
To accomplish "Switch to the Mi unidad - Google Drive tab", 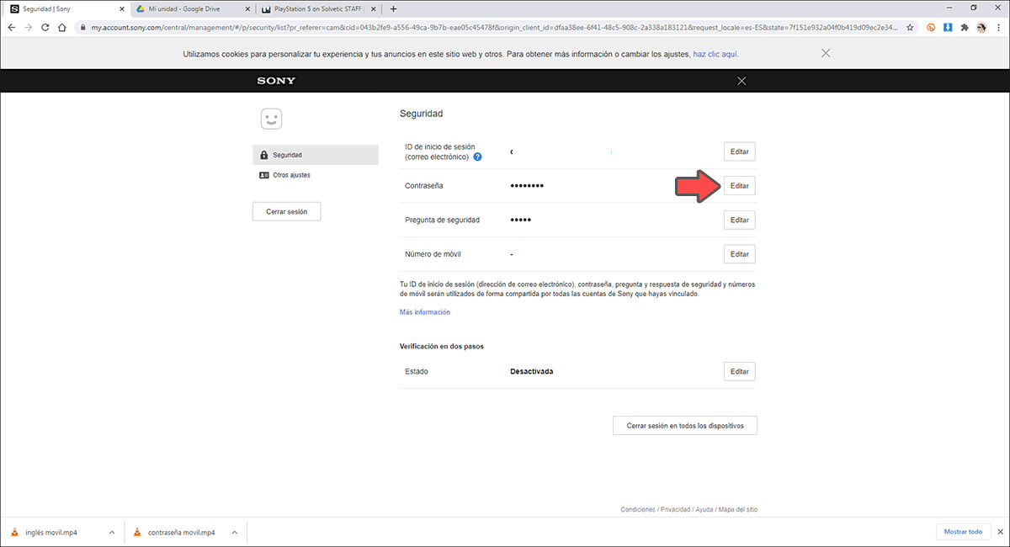I will 189,8.
